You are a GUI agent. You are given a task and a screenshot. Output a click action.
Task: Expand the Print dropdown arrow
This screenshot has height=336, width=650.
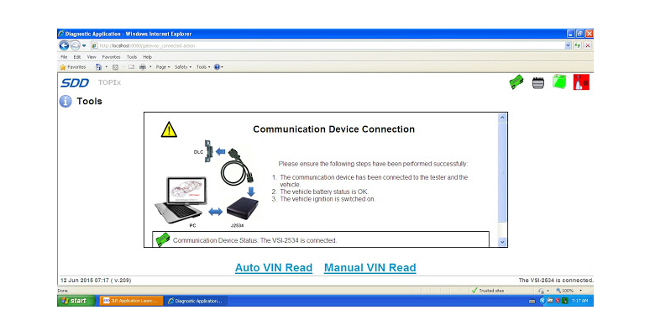click(x=150, y=67)
